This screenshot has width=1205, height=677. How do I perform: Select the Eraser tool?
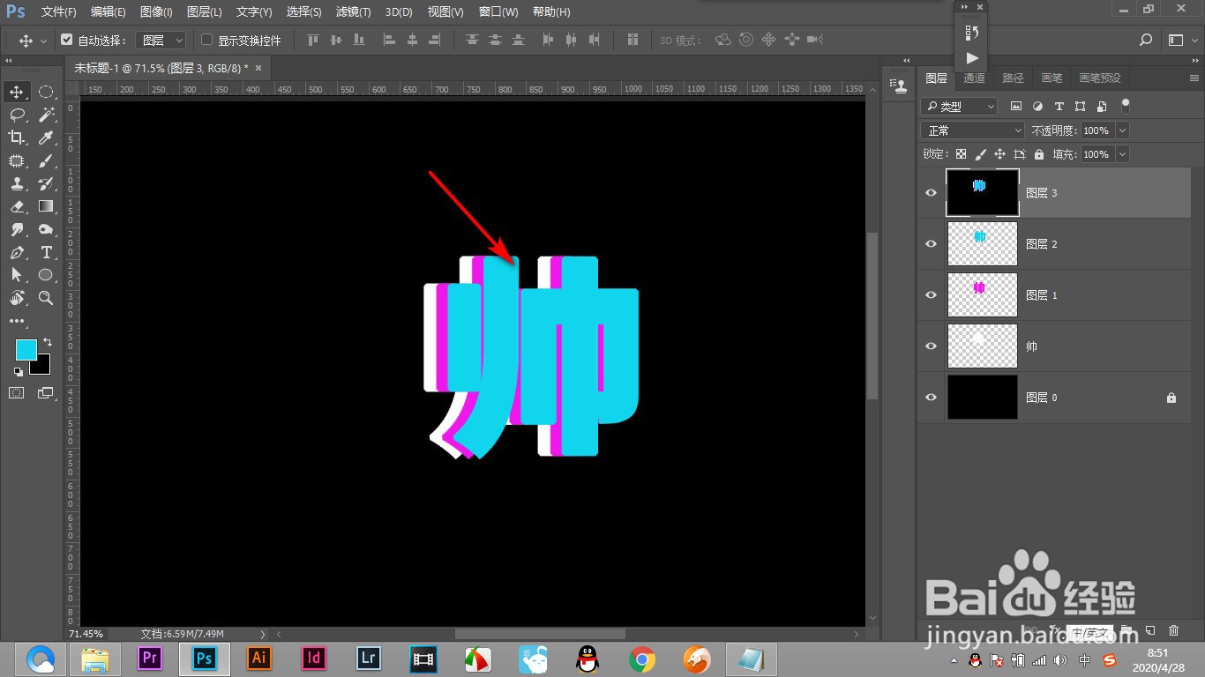tap(17, 206)
